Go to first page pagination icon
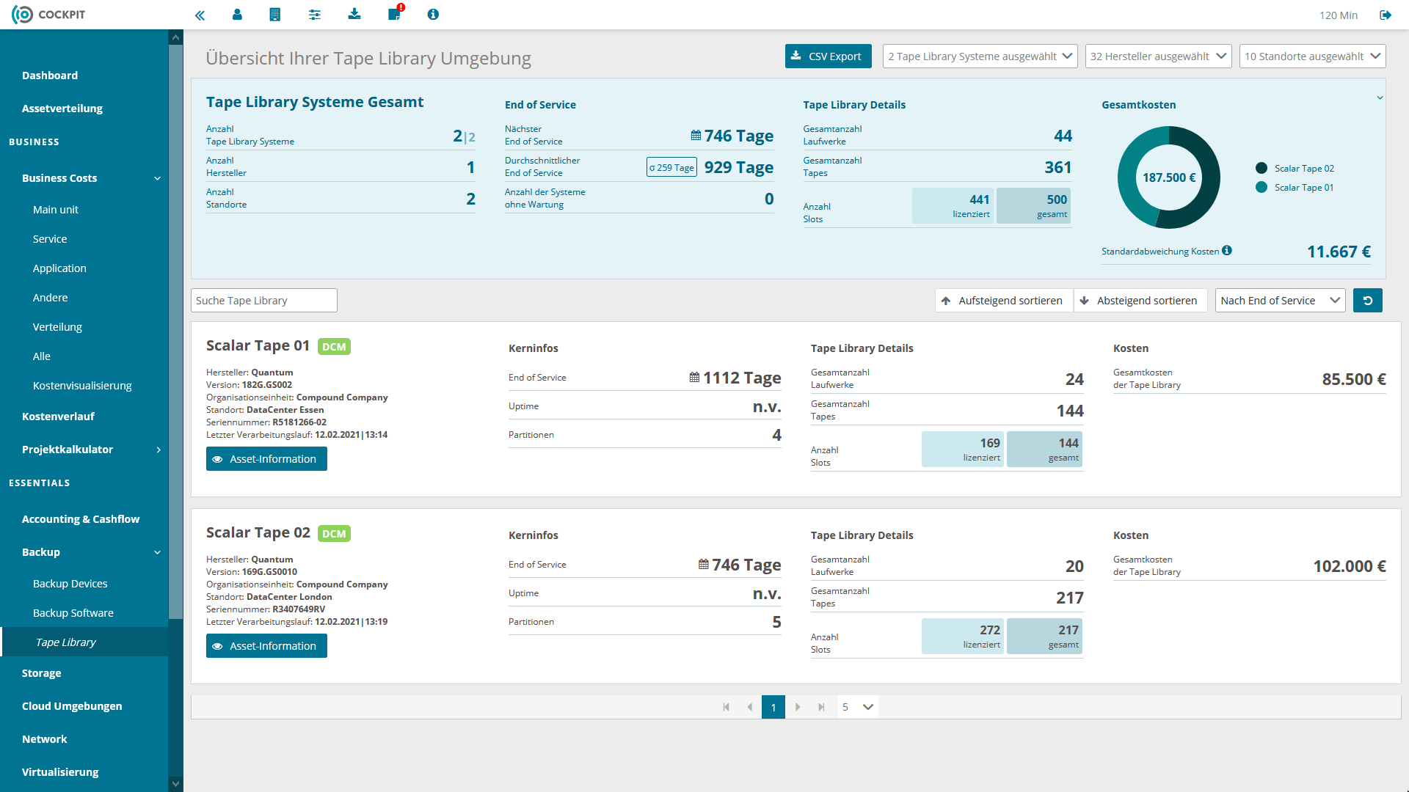 tap(727, 707)
